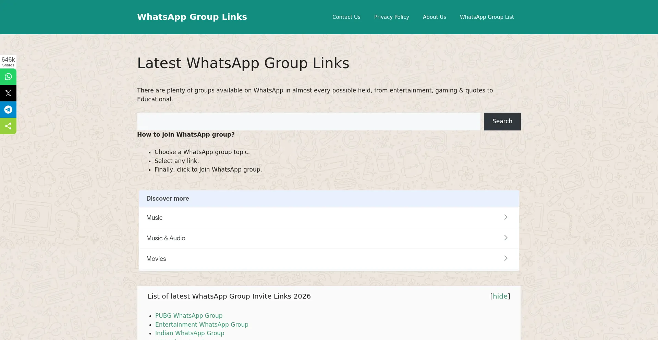Select the Music discover row
The image size is (658, 340).
pyautogui.click(x=329, y=217)
